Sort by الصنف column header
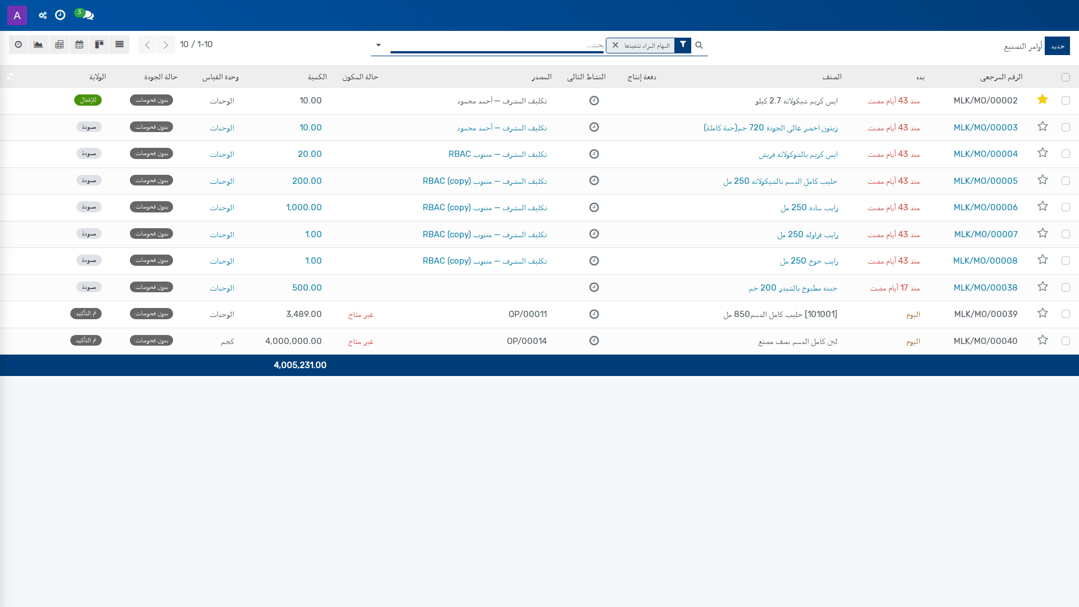 click(832, 77)
